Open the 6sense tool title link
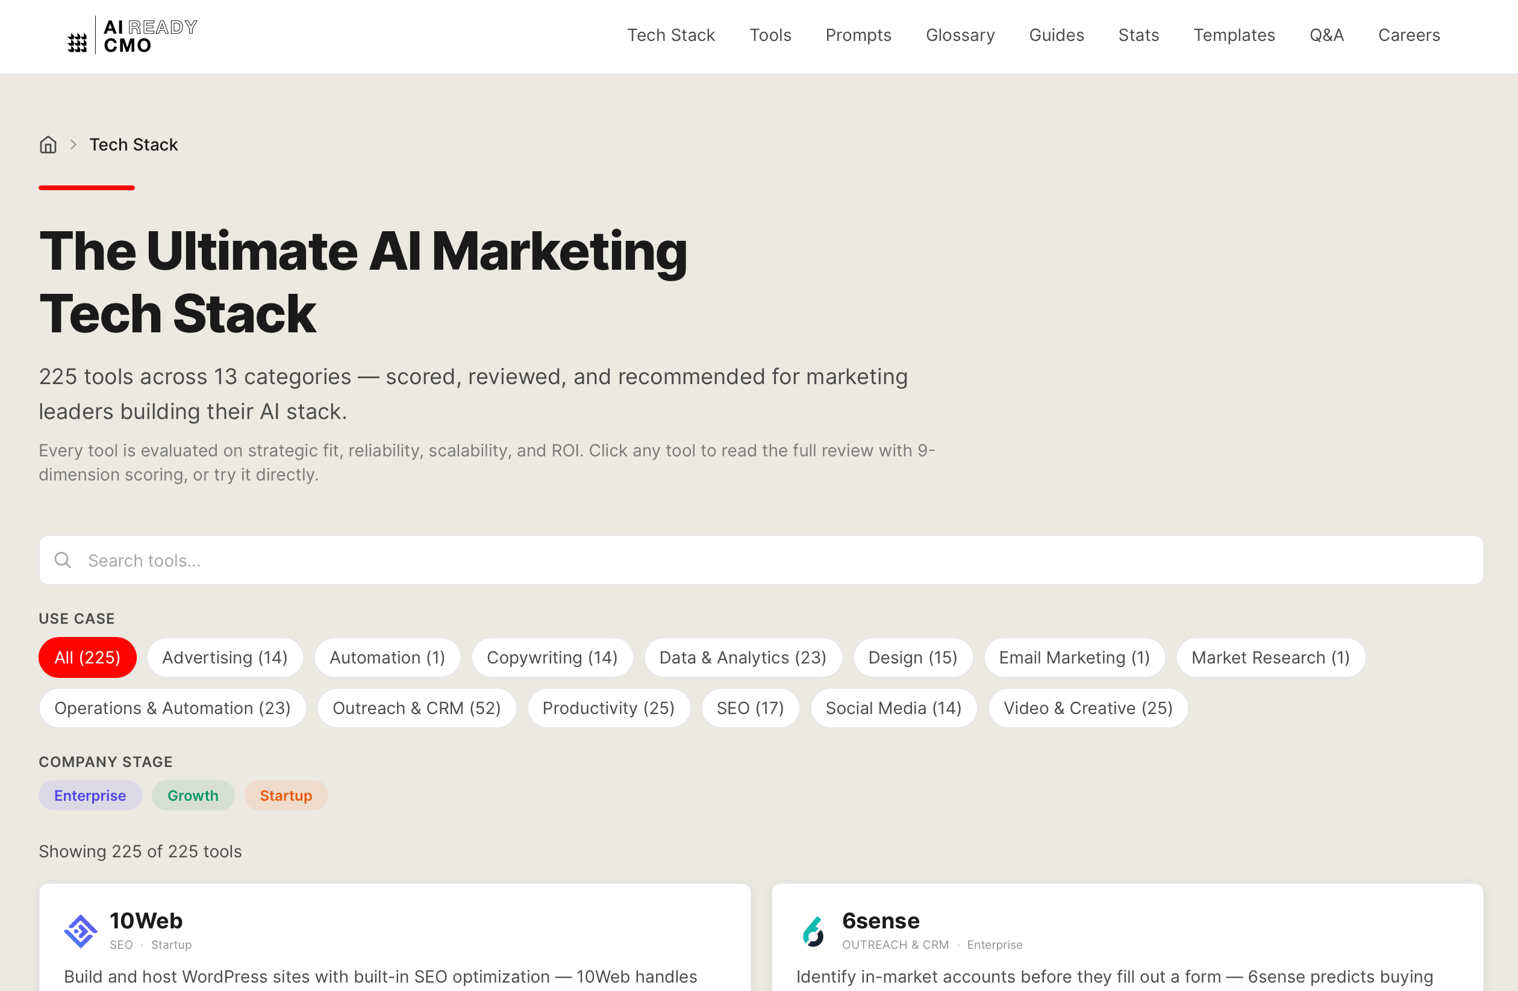Viewport: 1518px width, 991px height. point(880,921)
